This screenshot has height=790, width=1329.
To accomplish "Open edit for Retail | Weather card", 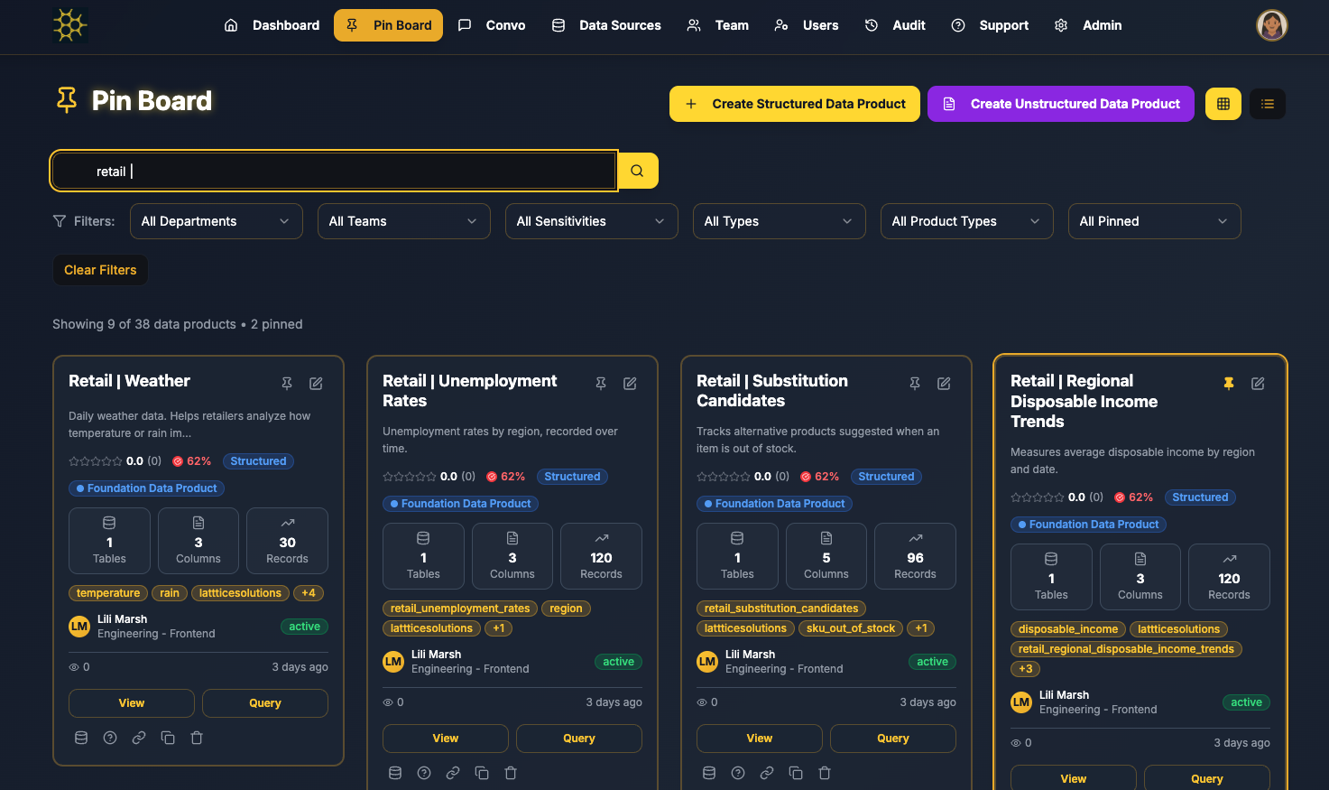I will (x=316, y=384).
